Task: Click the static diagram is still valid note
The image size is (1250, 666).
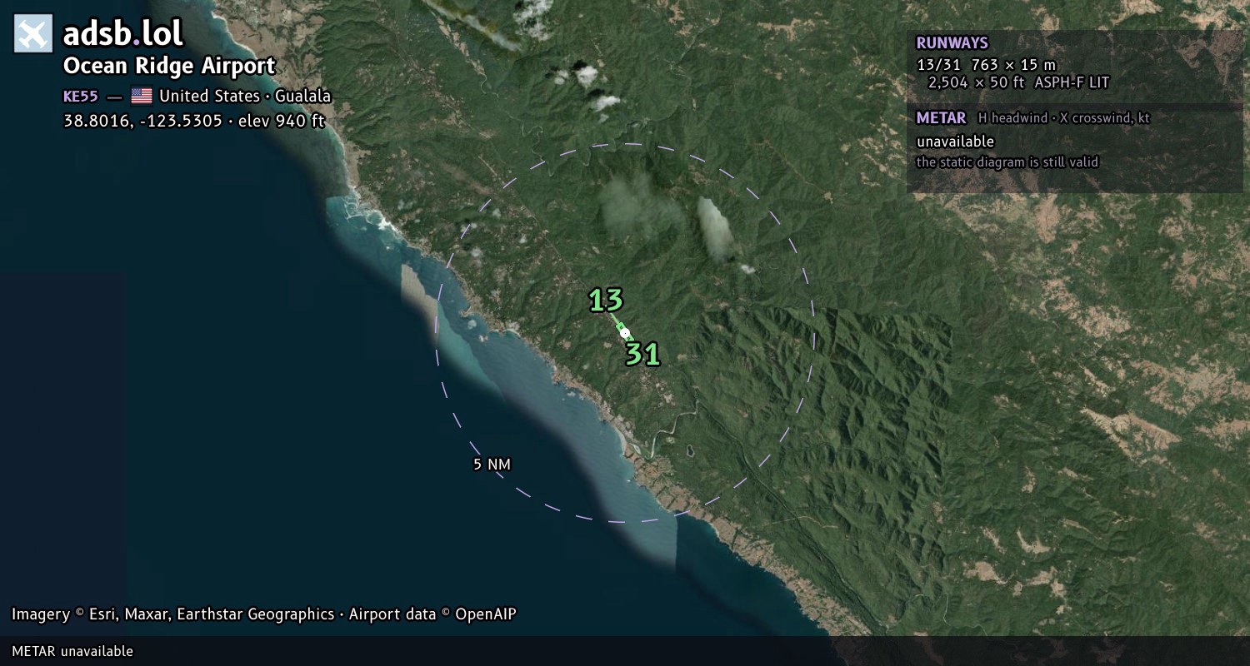Action: point(1007,162)
